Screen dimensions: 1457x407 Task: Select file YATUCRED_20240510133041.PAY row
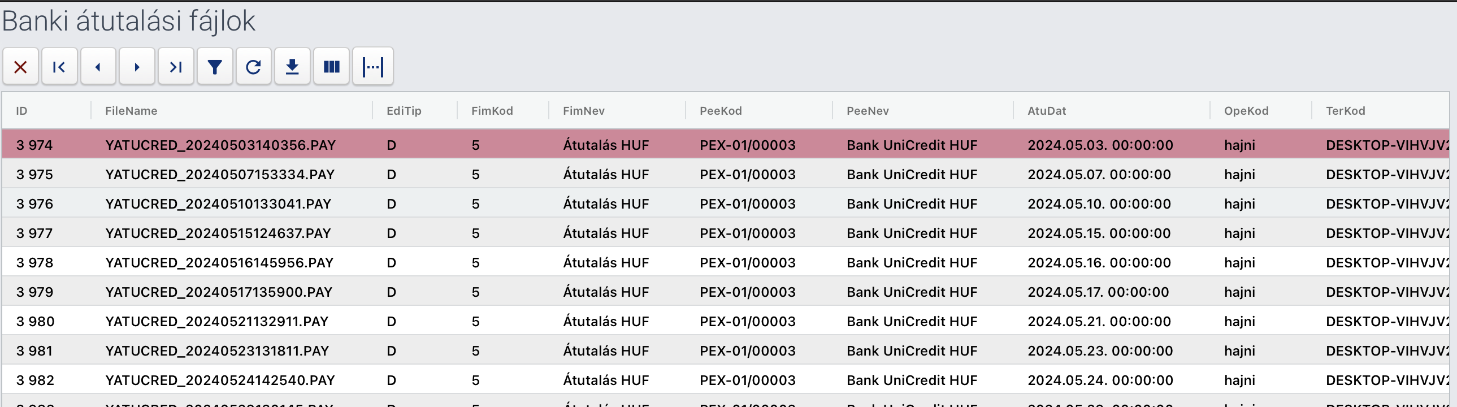coord(726,204)
